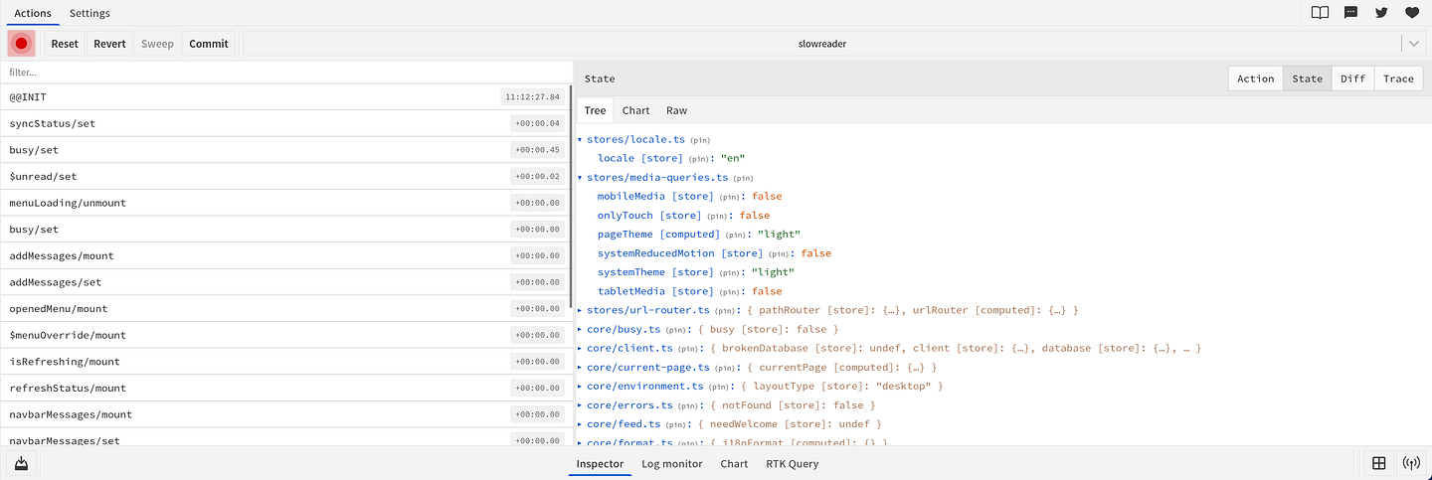Open the Twitter bird icon

pos(1380,13)
